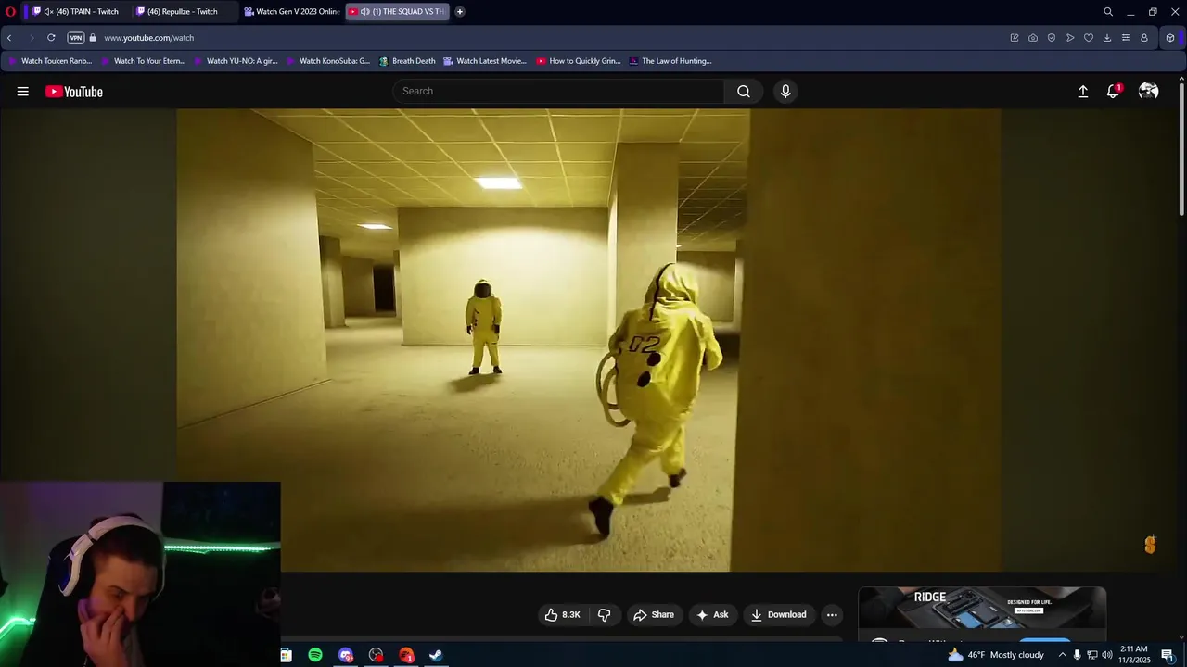1187x667 pixels.
Task: Open the extensions cube icon
Action: (x=1170, y=38)
